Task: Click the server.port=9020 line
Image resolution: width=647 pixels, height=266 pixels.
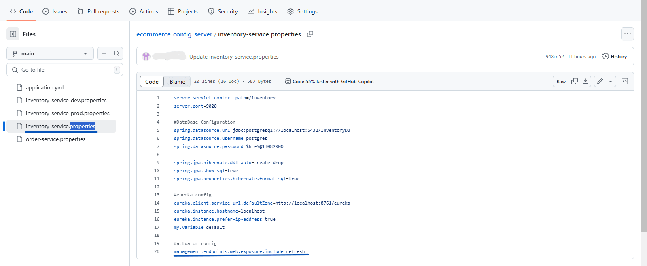Action: (195, 106)
